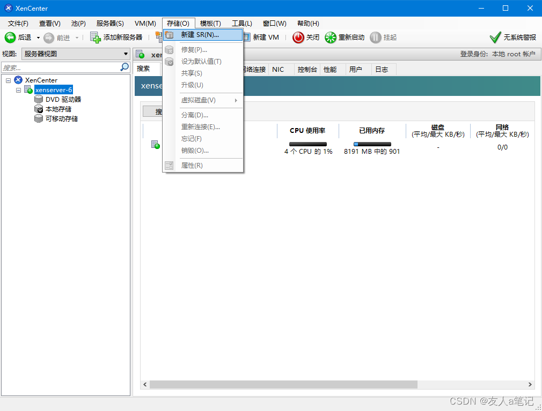Open the 服务器(S) menu
542x411 pixels.
point(110,23)
